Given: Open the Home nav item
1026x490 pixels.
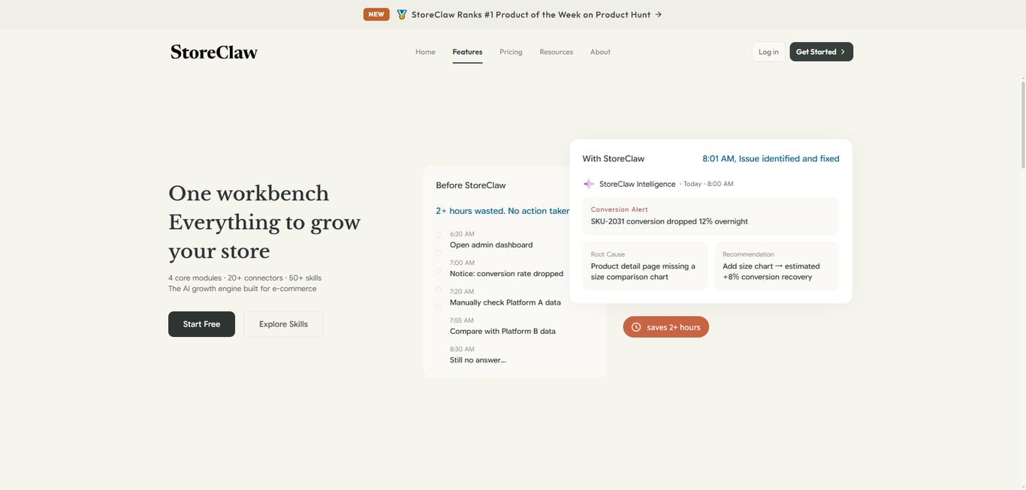Looking at the screenshot, I should pyautogui.click(x=425, y=52).
